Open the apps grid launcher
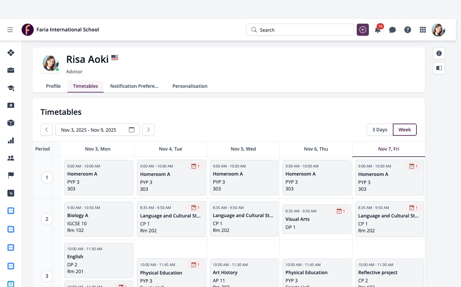This screenshot has height=287, width=461. (423, 30)
